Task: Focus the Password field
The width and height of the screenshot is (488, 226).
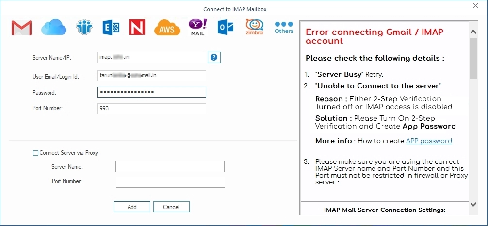Action: 151,93
